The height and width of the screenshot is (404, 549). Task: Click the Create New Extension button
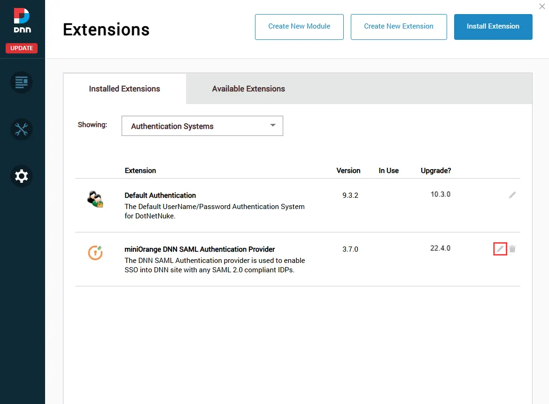tap(398, 27)
